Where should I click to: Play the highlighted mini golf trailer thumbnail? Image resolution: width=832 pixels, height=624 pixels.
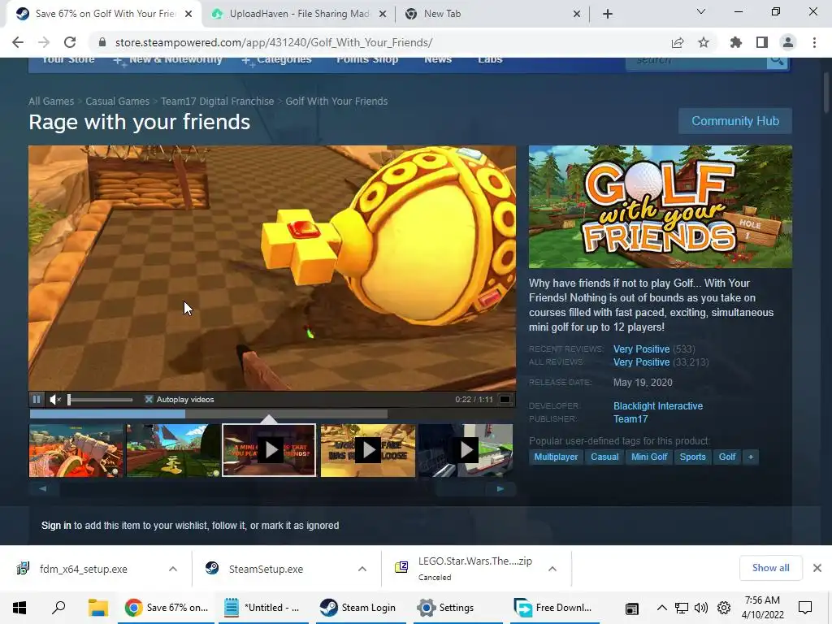pyautogui.click(x=269, y=450)
